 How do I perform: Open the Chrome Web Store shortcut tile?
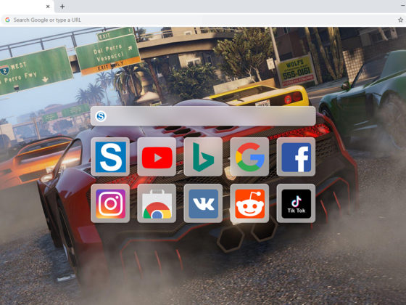pos(157,203)
